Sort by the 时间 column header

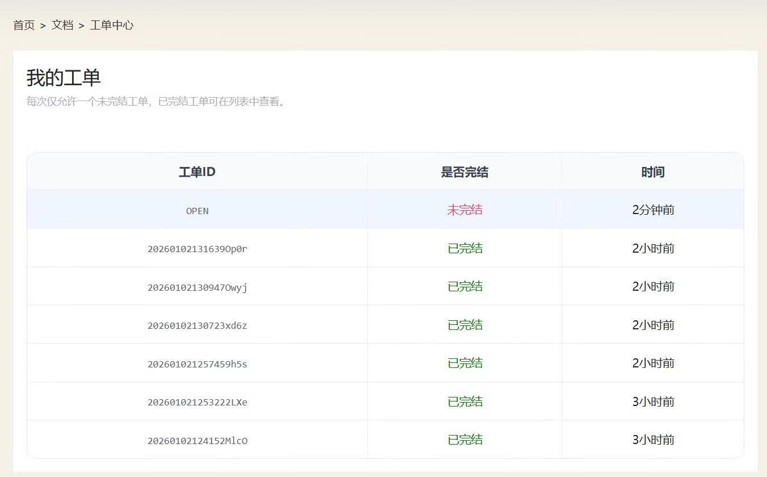(x=653, y=171)
